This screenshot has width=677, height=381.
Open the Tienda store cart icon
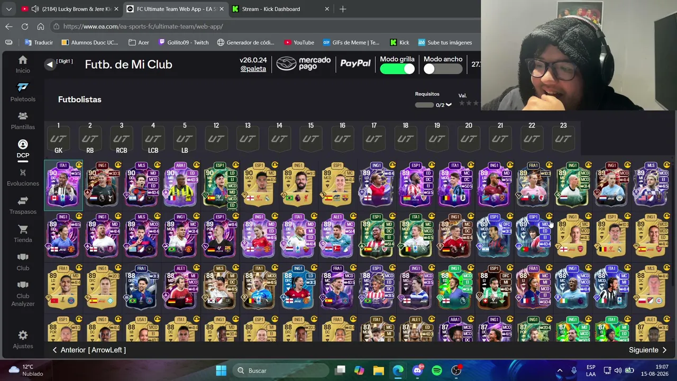[x=23, y=233]
